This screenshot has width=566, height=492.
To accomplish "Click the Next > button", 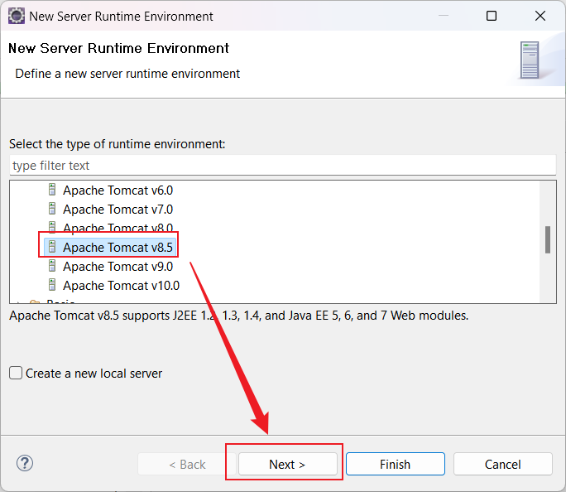I will 287,464.
